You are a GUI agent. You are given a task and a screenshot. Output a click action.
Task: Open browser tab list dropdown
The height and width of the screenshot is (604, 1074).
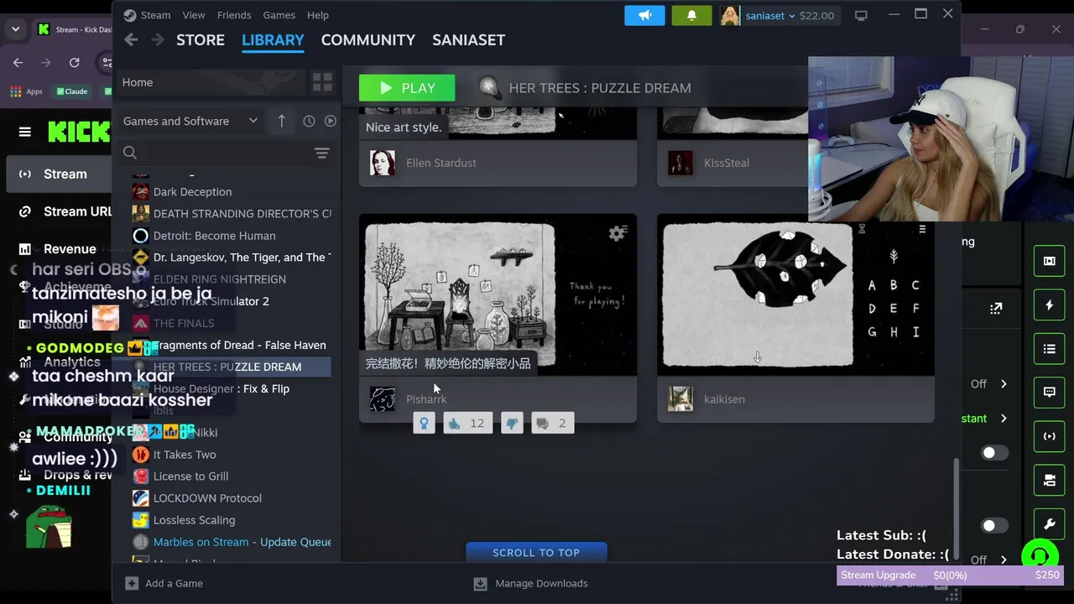[16, 29]
